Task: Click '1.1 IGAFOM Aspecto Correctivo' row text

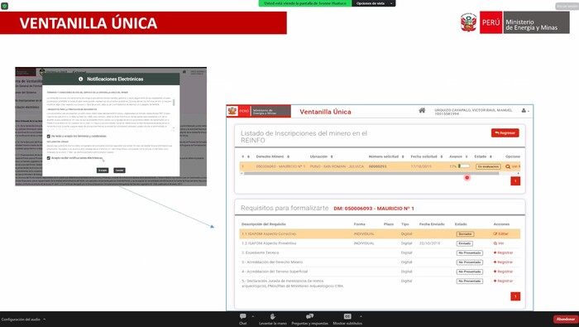Action: pyautogui.click(x=269, y=234)
